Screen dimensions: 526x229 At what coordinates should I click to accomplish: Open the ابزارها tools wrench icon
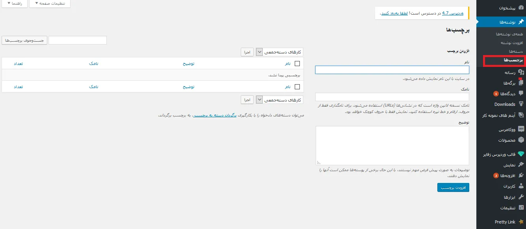521,197
